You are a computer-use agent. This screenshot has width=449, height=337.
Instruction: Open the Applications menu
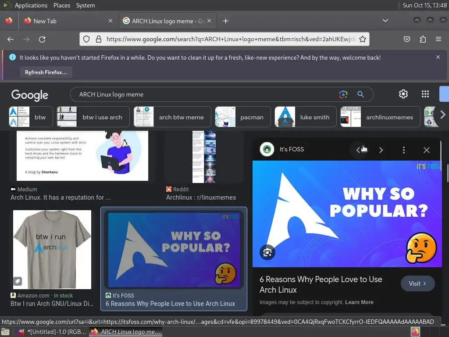point(31,5)
